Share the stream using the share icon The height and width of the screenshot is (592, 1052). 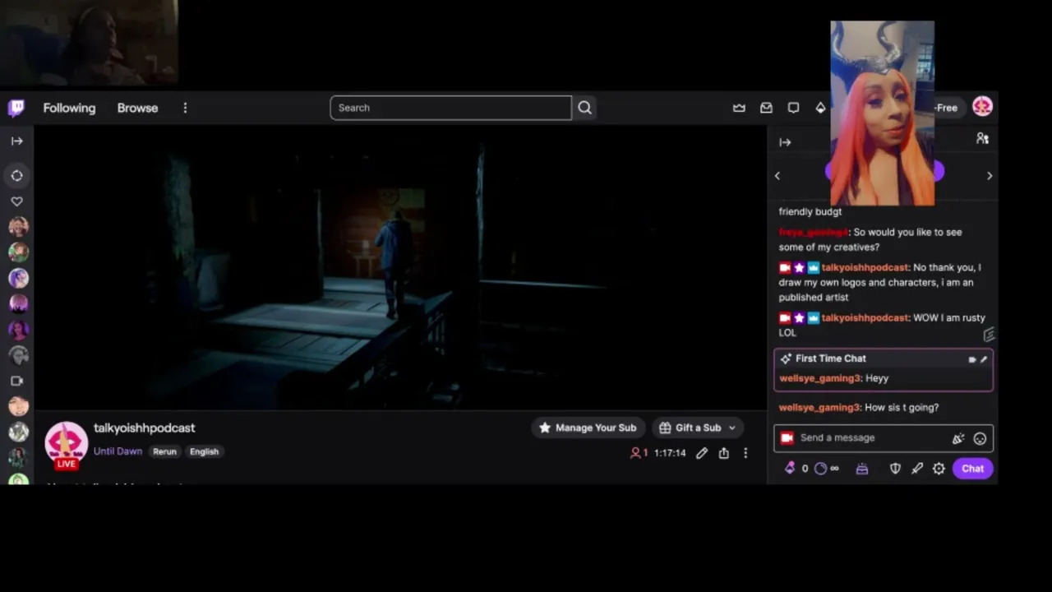(723, 453)
